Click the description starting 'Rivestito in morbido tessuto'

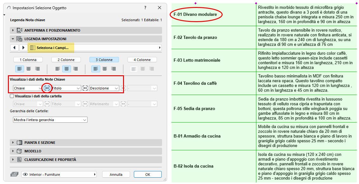pos(306,15)
